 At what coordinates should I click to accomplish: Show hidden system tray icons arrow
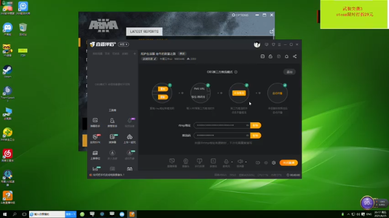point(348,214)
